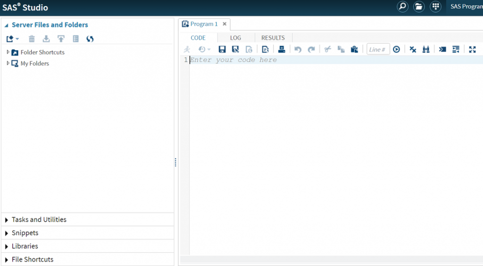
Task: Delete selected item with trash icon
Action: click(x=32, y=39)
